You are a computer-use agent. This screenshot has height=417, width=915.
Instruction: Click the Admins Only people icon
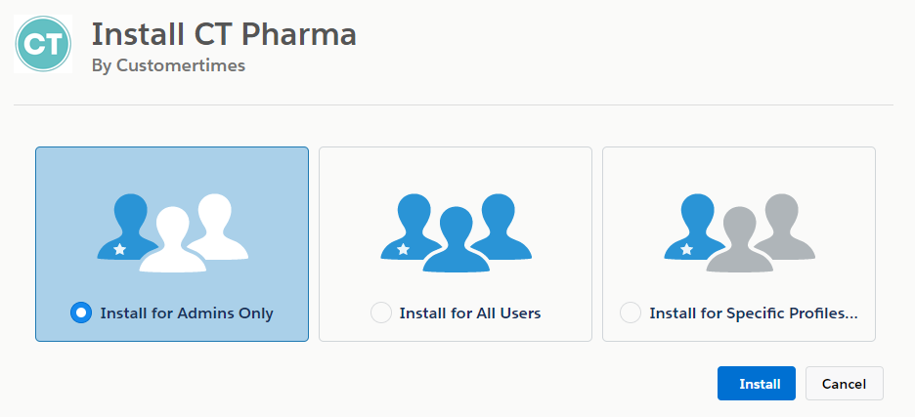pyautogui.click(x=172, y=232)
